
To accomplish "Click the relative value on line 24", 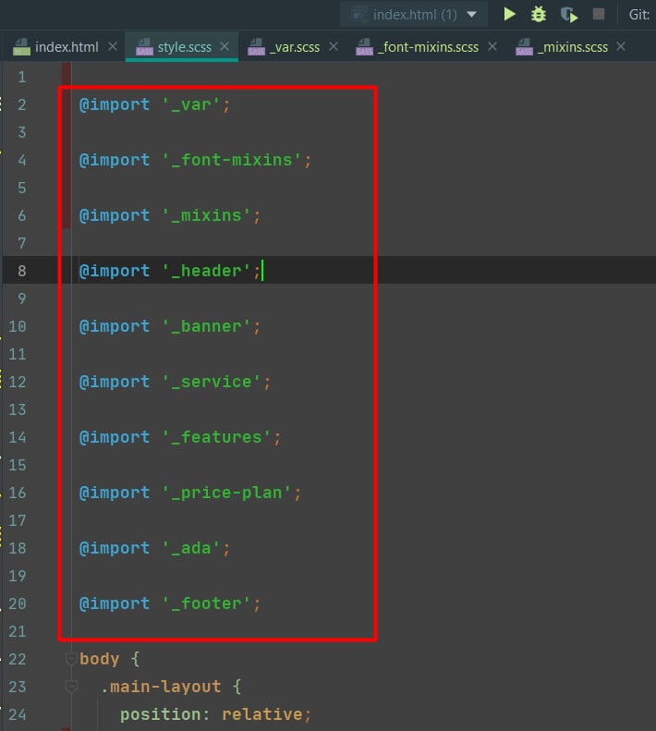I will pos(262,714).
